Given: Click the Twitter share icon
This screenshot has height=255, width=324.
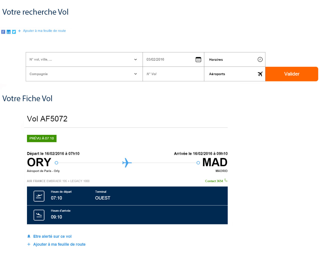Looking at the screenshot, I should (x=14, y=32).
